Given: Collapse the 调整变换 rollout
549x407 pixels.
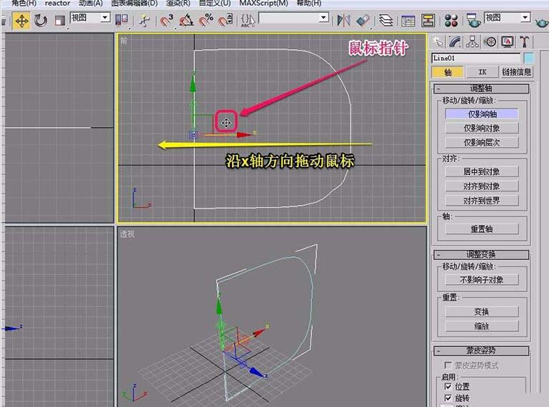Looking at the screenshot, I should (x=481, y=254).
